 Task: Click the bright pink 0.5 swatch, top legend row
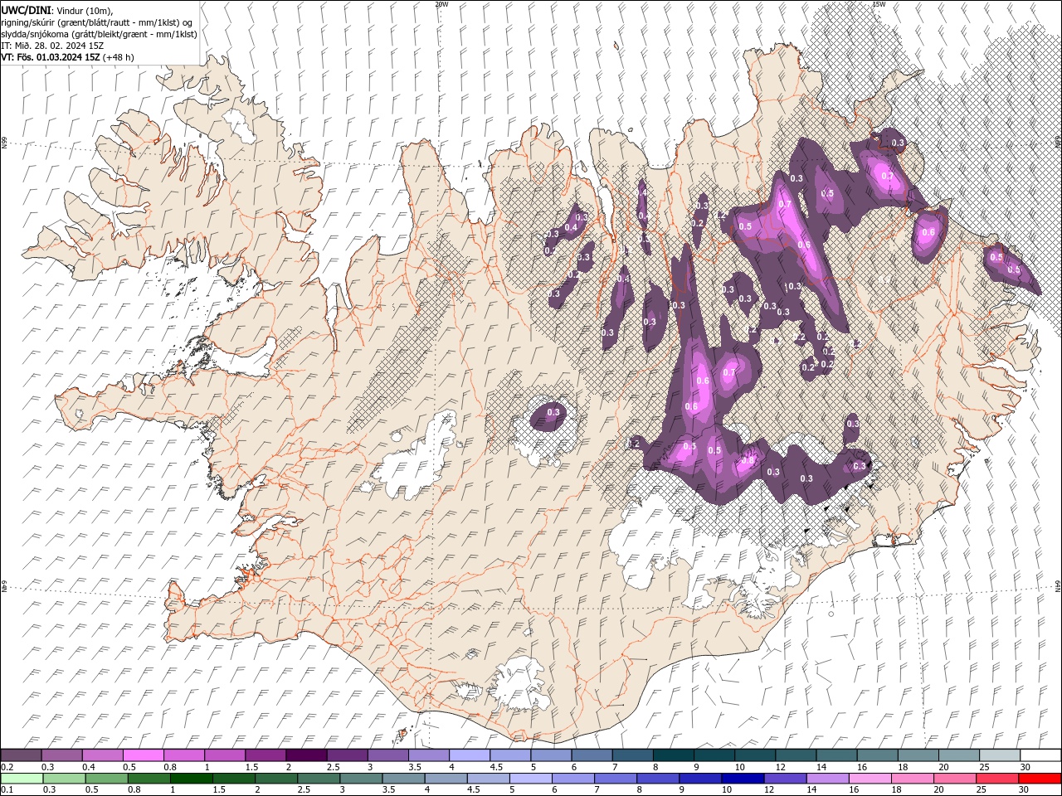click(143, 755)
